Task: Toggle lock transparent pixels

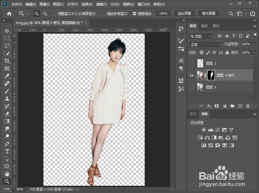Action: click(x=201, y=52)
